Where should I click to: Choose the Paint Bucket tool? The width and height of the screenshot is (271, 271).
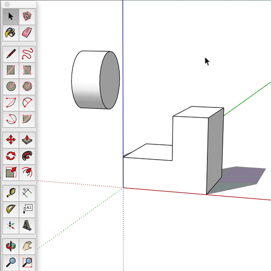(11, 33)
